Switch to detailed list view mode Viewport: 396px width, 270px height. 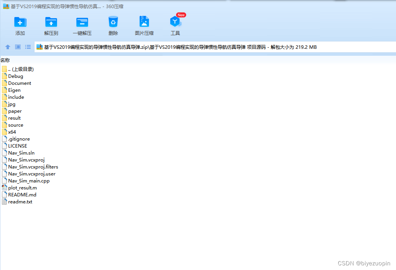coord(28,47)
